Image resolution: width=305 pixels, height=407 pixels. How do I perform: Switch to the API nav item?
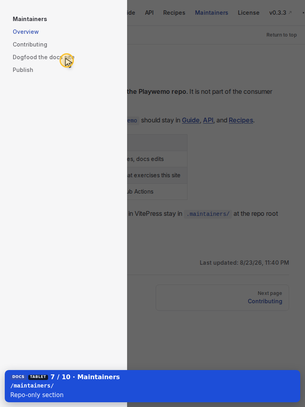click(149, 13)
